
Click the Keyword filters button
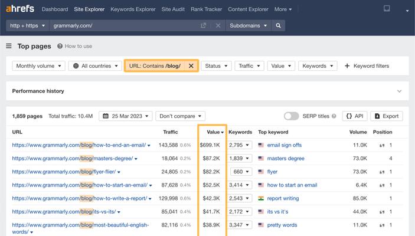[x=367, y=66]
